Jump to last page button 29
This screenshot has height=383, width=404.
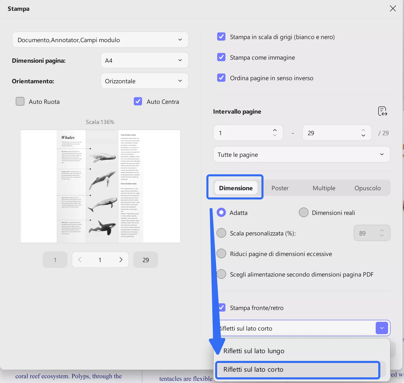point(146,260)
